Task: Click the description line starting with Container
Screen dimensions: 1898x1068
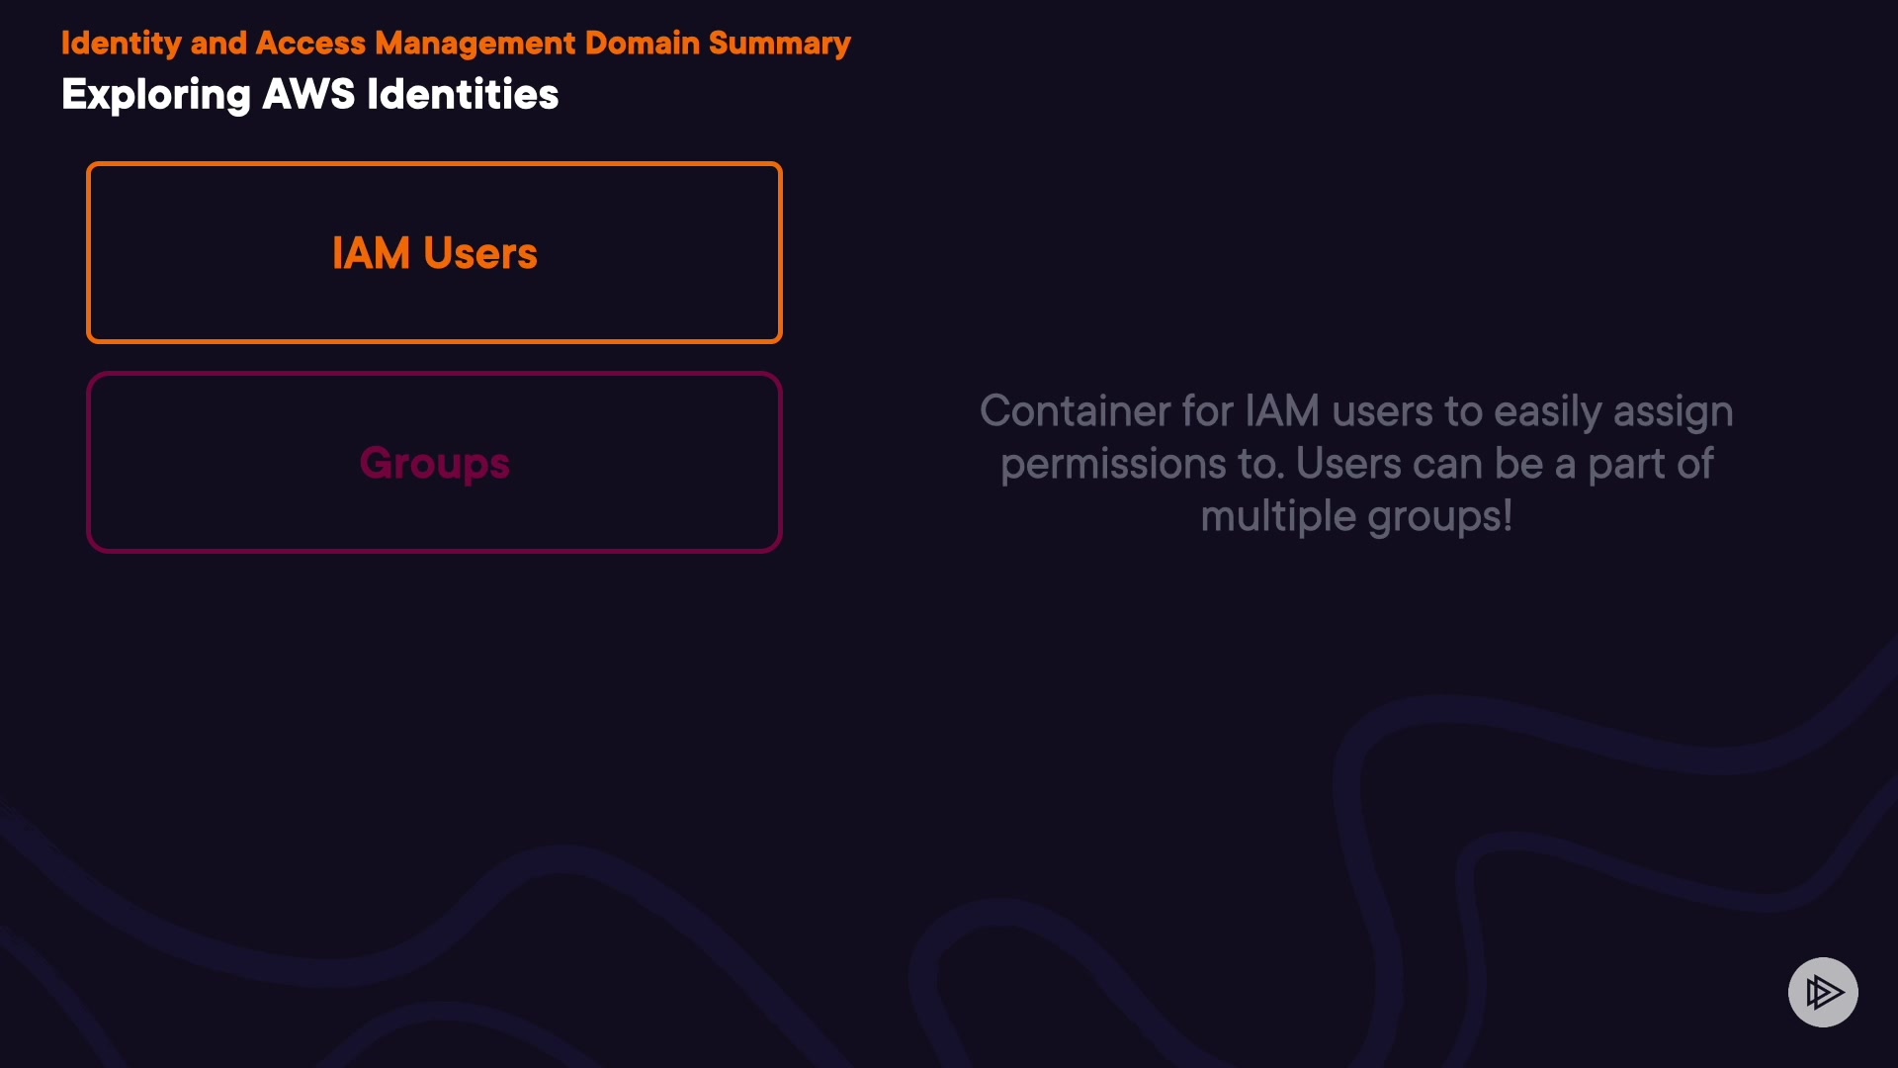Action: coord(1355,411)
